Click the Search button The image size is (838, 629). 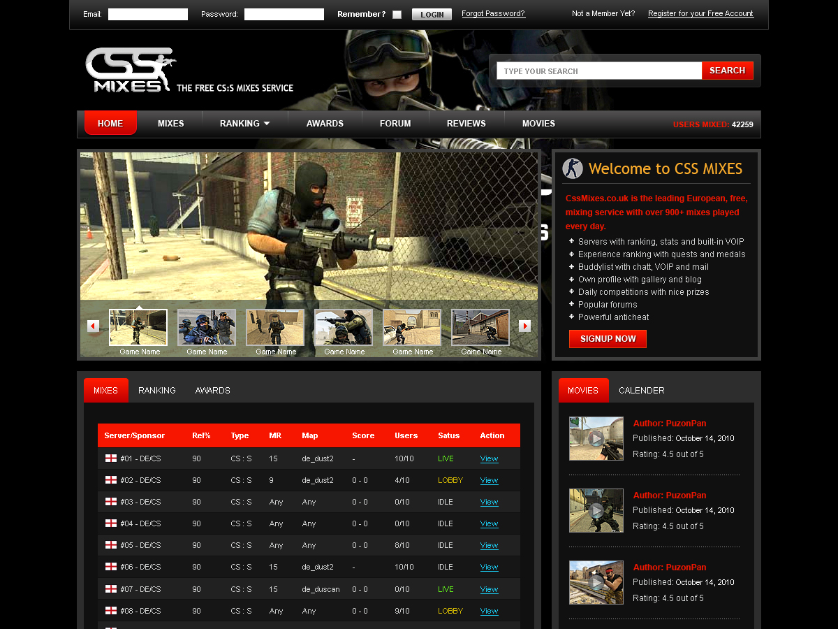(728, 71)
